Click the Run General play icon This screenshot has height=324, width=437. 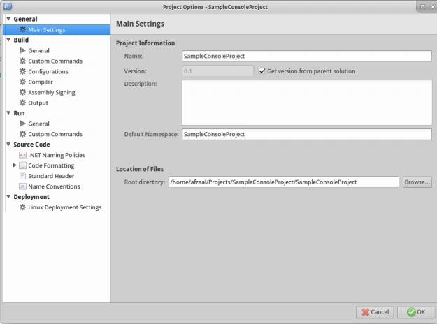point(22,124)
